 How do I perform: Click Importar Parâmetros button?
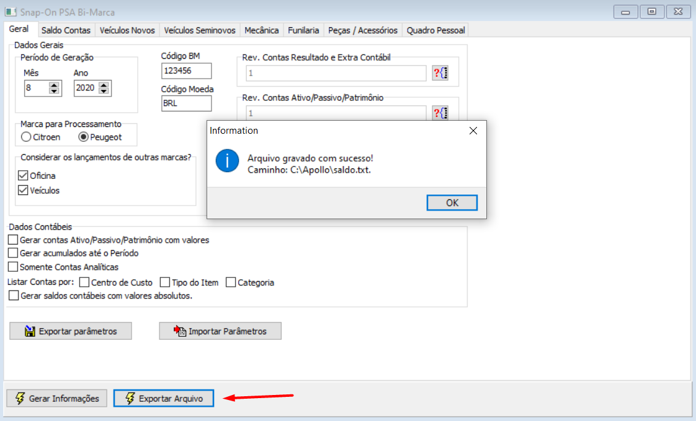220,331
